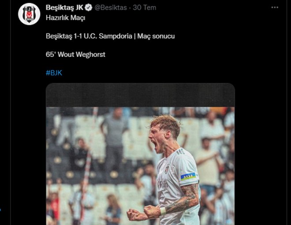
Task: Click the player's clenched fist in the photo
Action: (x=134, y=214)
